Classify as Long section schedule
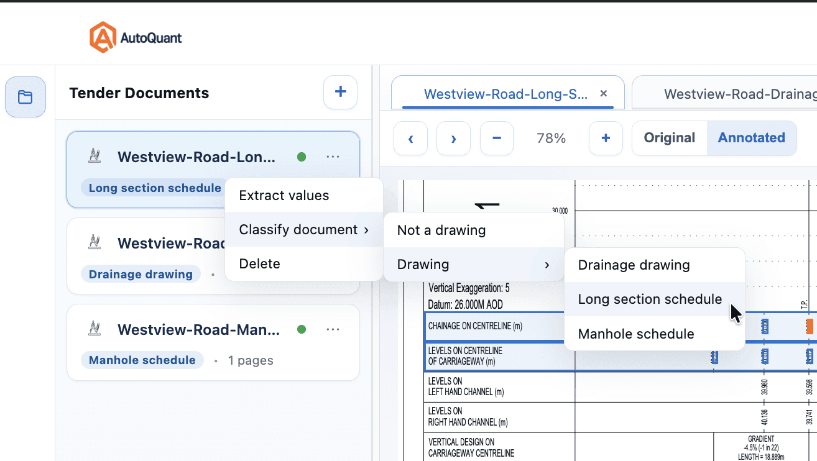This screenshot has height=461, width=817. (655, 299)
